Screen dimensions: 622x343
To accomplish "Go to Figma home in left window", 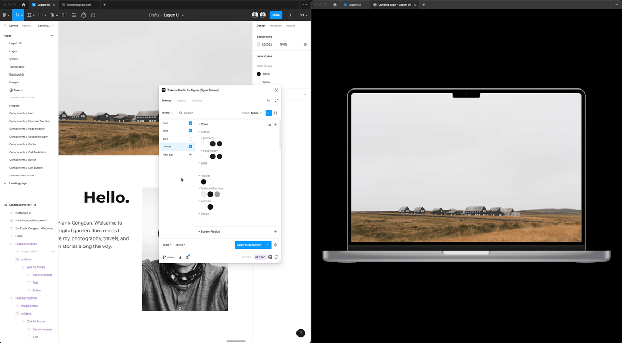I will tap(23, 4).
